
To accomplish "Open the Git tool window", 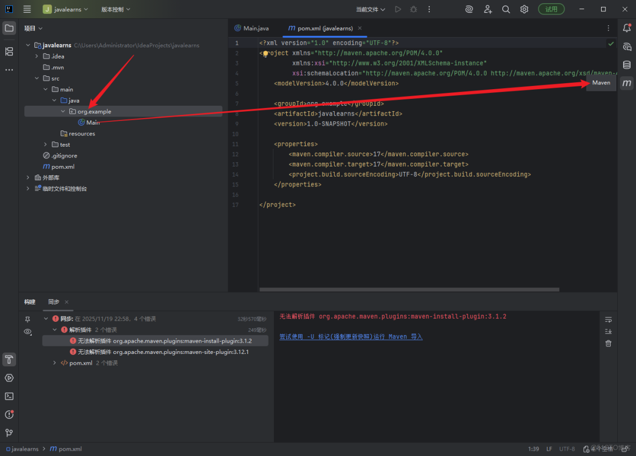I will coord(9,432).
